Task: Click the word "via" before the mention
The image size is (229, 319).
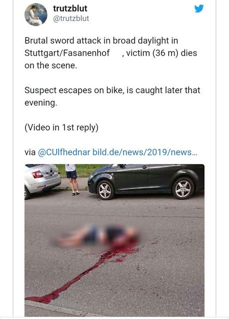Action: click(x=30, y=153)
